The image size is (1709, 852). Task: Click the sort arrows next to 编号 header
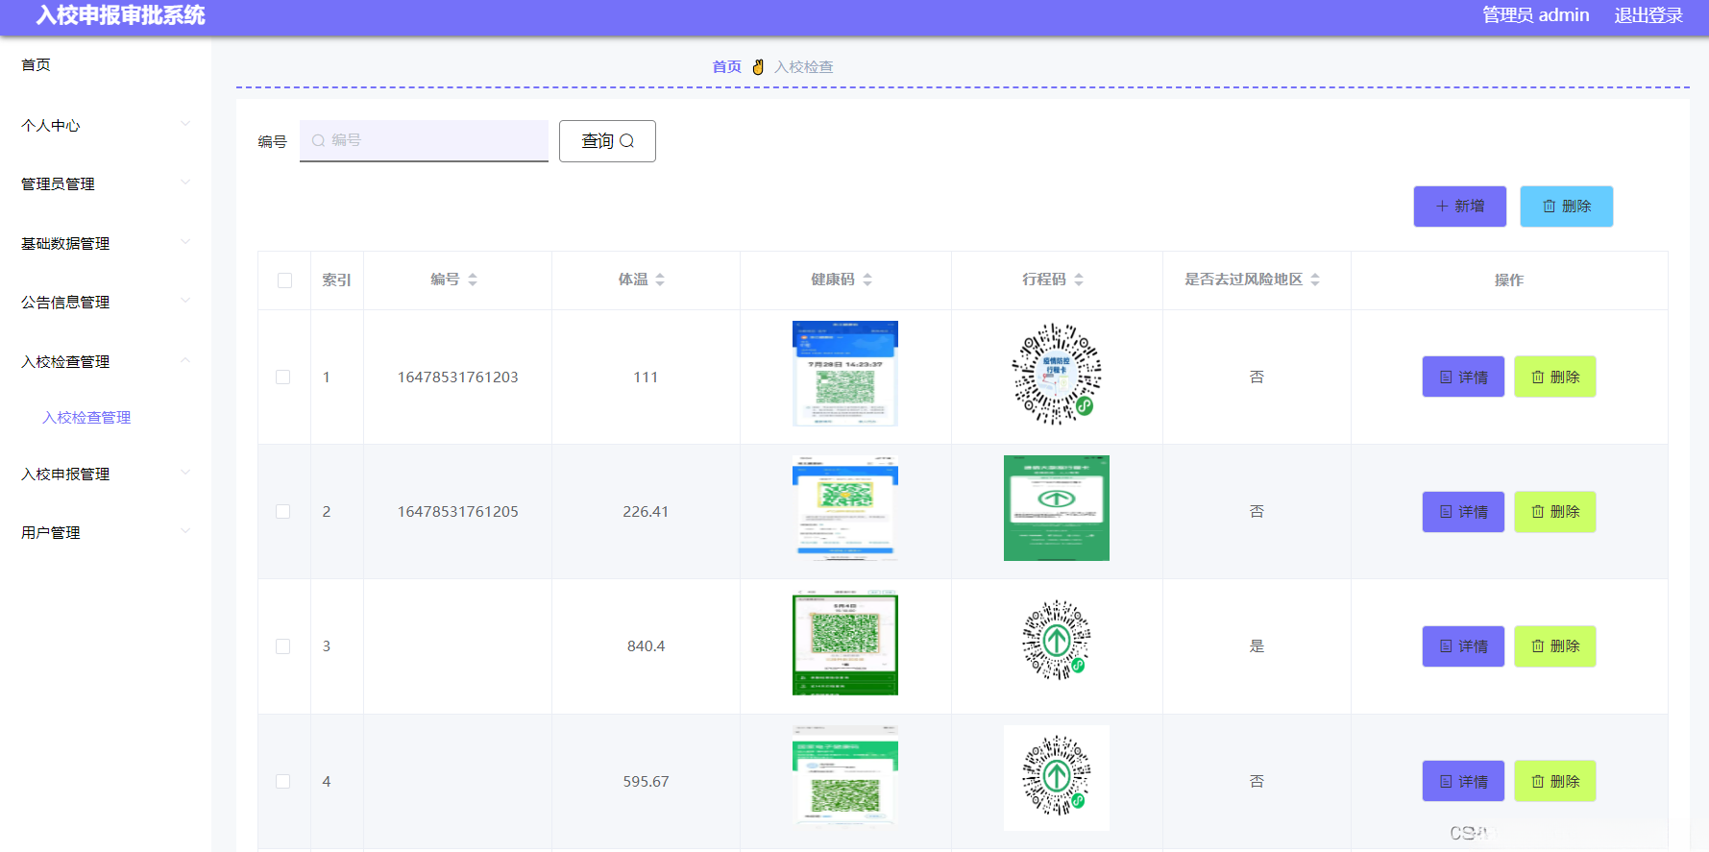(x=473, y=280)
